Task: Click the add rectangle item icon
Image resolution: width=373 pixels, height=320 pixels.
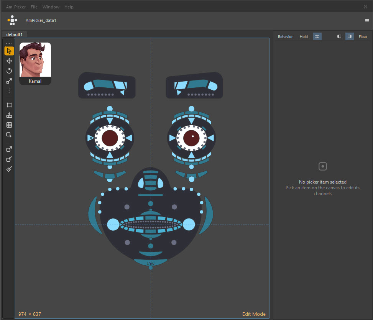Action: (9, 135)
